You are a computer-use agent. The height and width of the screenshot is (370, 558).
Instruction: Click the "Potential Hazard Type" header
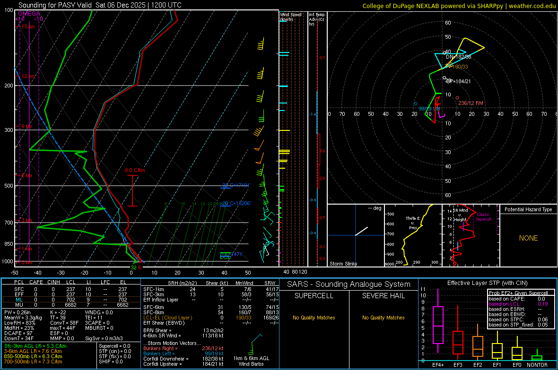[528, 209]
